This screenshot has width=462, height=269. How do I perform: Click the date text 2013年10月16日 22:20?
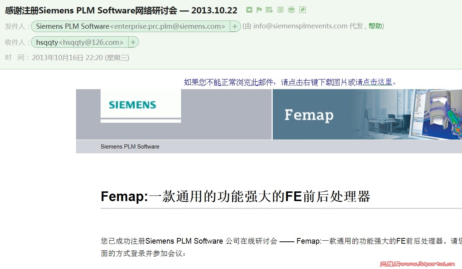point(67,58)
